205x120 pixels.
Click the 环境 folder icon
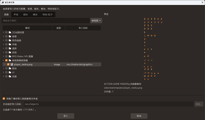pos(10,44)
